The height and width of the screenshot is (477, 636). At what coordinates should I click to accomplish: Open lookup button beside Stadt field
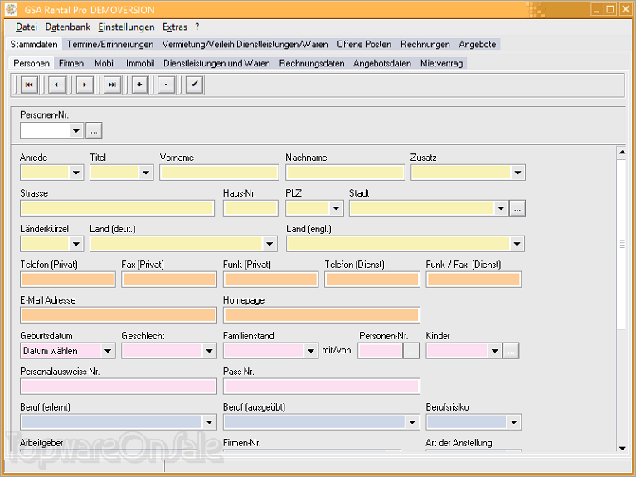coord(517,208)
